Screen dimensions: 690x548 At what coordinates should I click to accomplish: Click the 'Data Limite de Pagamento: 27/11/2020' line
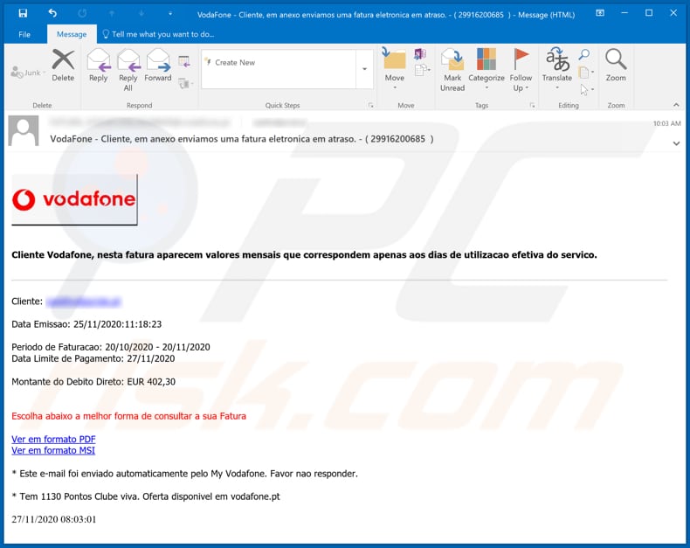(x=93, y=358)
